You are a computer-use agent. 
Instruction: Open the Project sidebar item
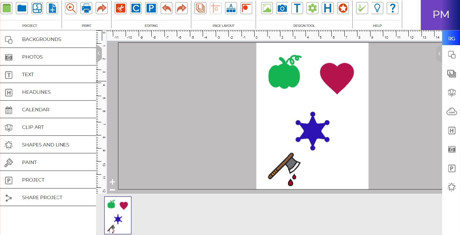(x=48, y=180)
